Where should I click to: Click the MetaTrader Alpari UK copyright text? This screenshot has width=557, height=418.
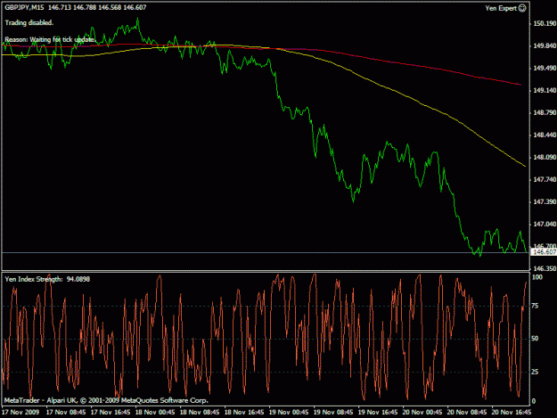point(106,400)
